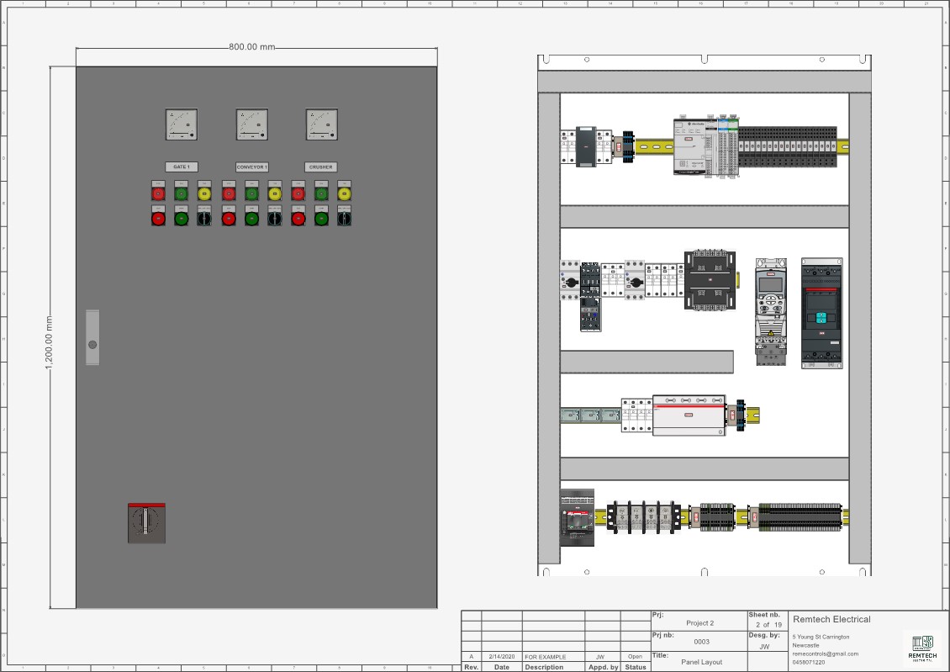Click the CONVEYOR 1 nameplate label
Image resolution: width=950 pixels, height=672 pixels.
click(x=251, y=167)
